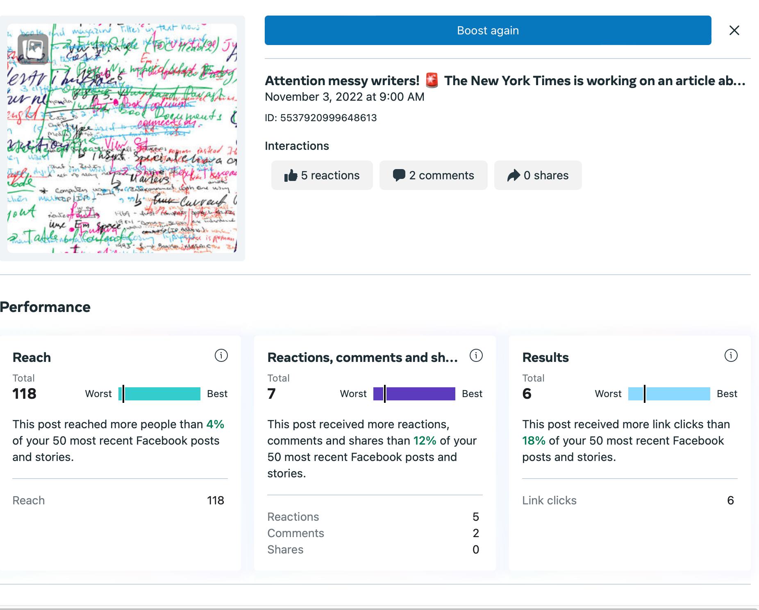Open the Results info icon

[x=731, y=355]
